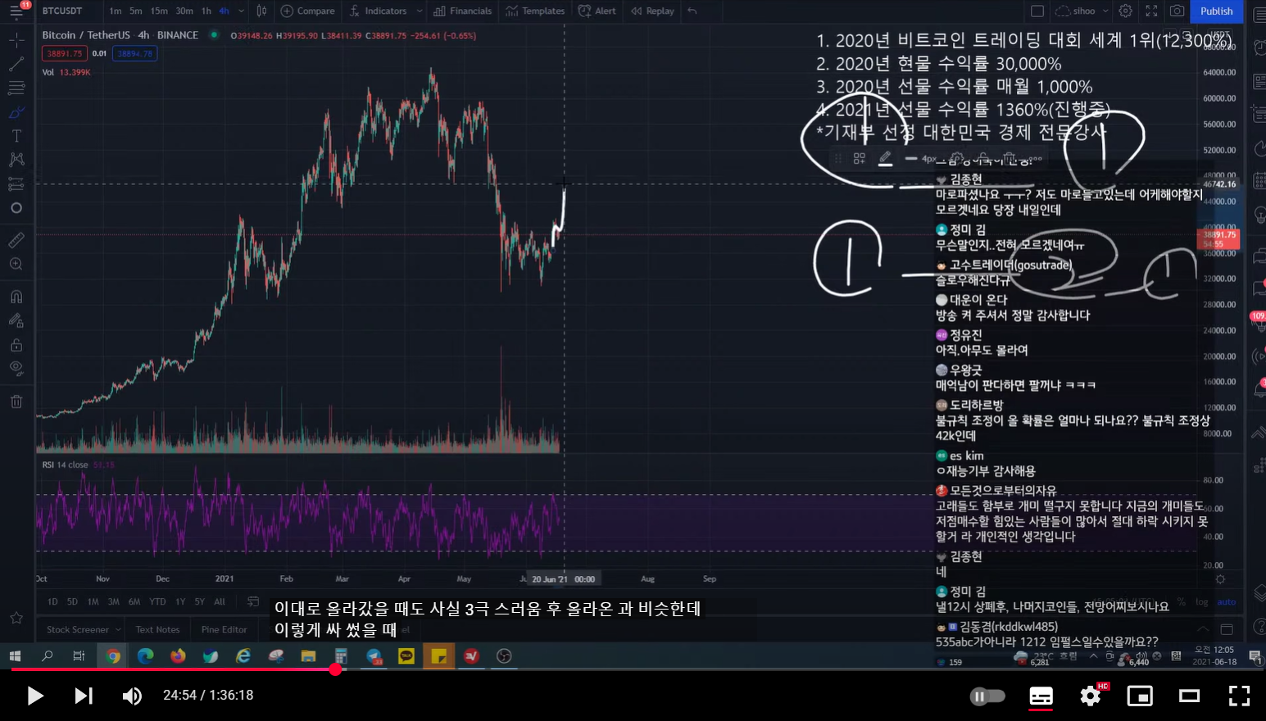Open the icons/shapes tool in left sidebar
Viewport: 1266px width, 721px height.
coord(16,208)
